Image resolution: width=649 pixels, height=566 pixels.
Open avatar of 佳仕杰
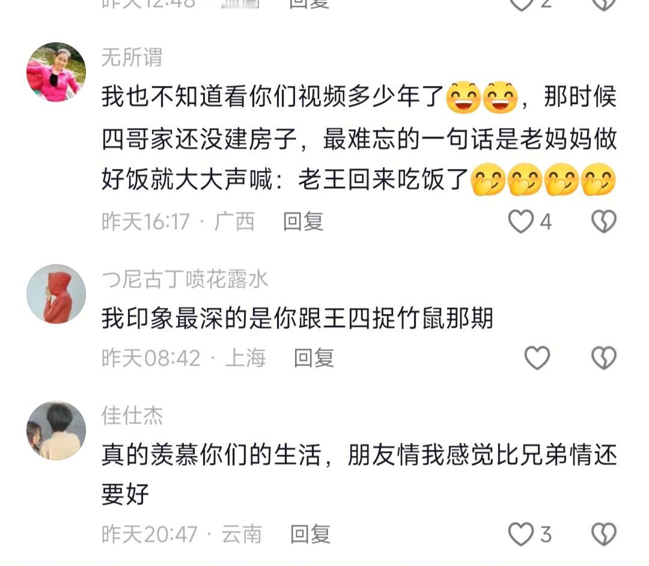click(x=56, y=430)
